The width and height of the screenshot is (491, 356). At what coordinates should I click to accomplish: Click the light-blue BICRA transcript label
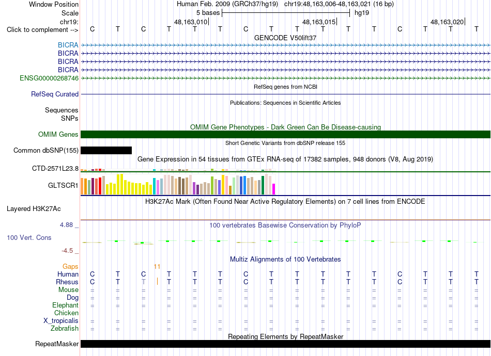pyautogui.click(x=68, y=45)
